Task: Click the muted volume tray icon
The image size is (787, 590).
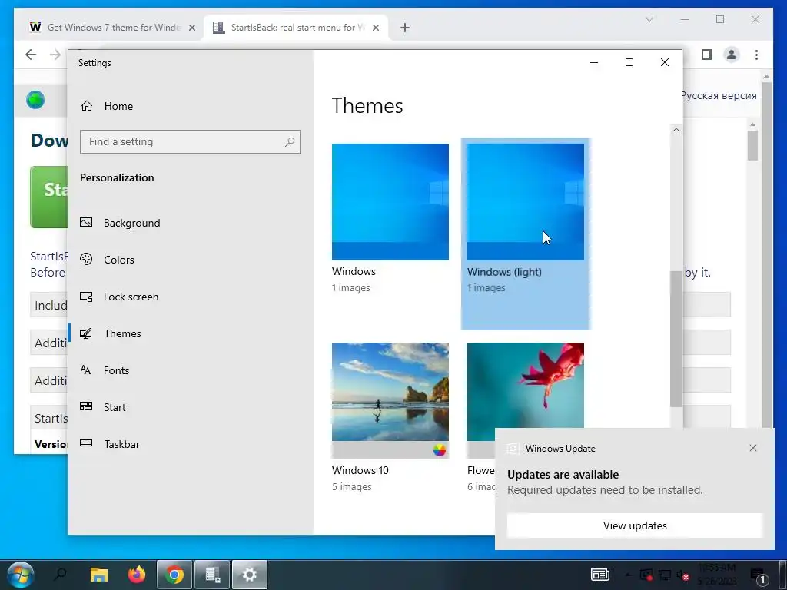Action: [x=683, y=575]
